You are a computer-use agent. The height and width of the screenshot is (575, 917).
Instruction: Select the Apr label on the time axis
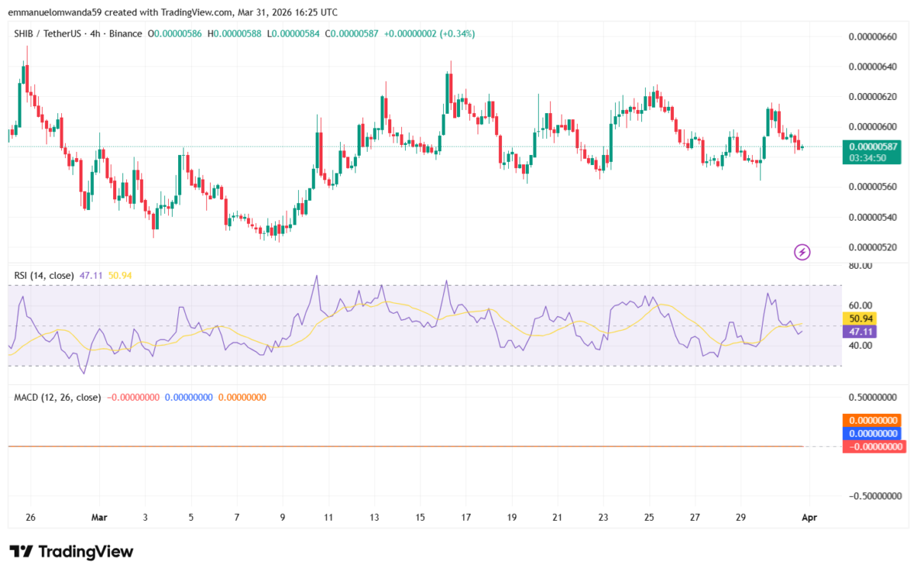point(809,518)
